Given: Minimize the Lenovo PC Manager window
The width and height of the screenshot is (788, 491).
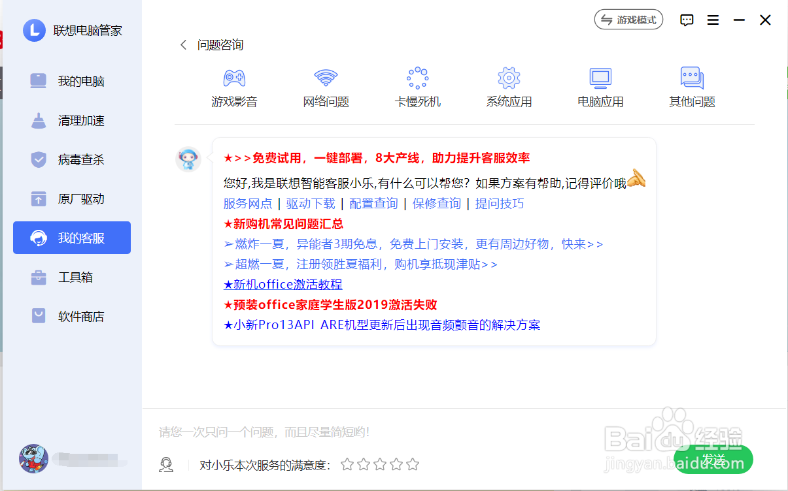Looking at the screenshot, I should (740, 20).
